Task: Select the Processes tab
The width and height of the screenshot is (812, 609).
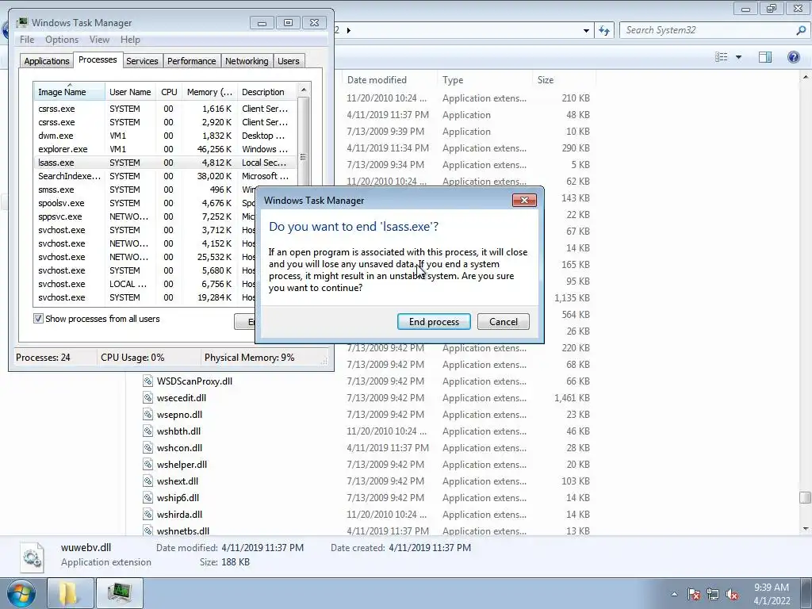Action: 98,59
